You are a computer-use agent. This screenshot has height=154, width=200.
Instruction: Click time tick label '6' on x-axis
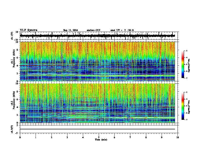point(115,137)
